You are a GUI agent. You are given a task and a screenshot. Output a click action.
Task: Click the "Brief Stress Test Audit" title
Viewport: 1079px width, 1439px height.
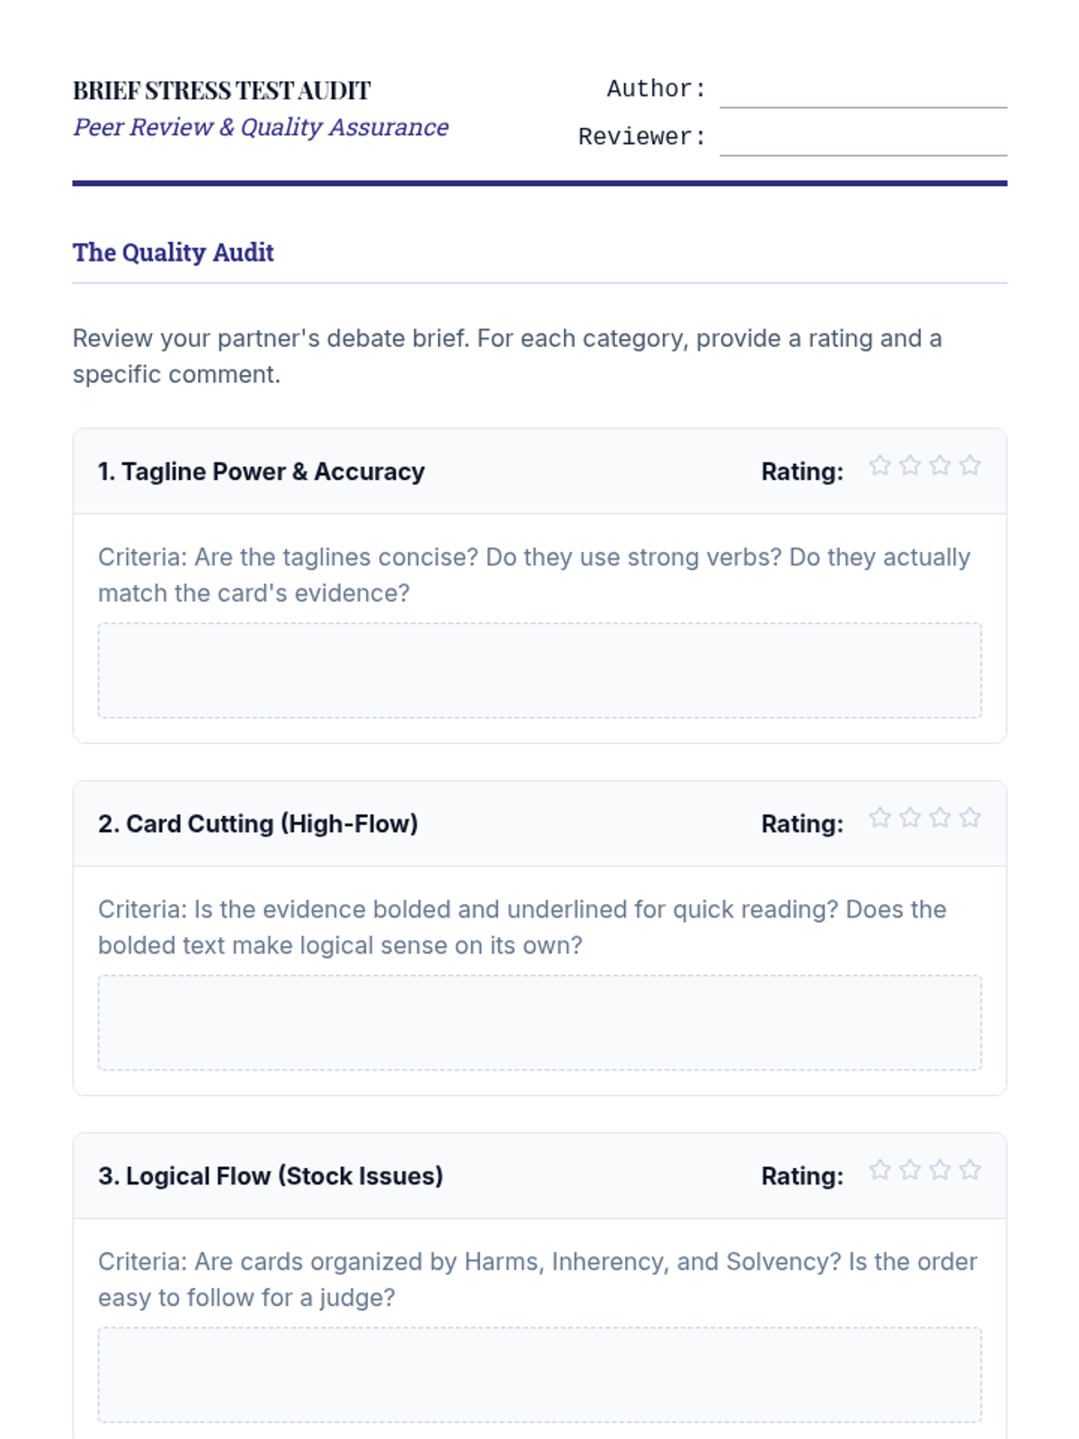click(x=221, y=91)
